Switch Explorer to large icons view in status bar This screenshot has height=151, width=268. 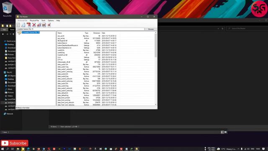click(225, 132)
